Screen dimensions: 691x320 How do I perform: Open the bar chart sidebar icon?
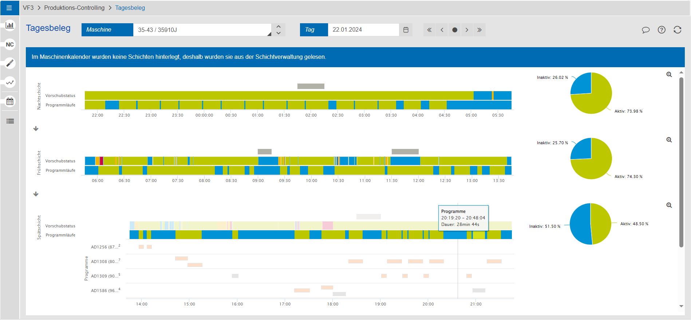tap(10, 25)
